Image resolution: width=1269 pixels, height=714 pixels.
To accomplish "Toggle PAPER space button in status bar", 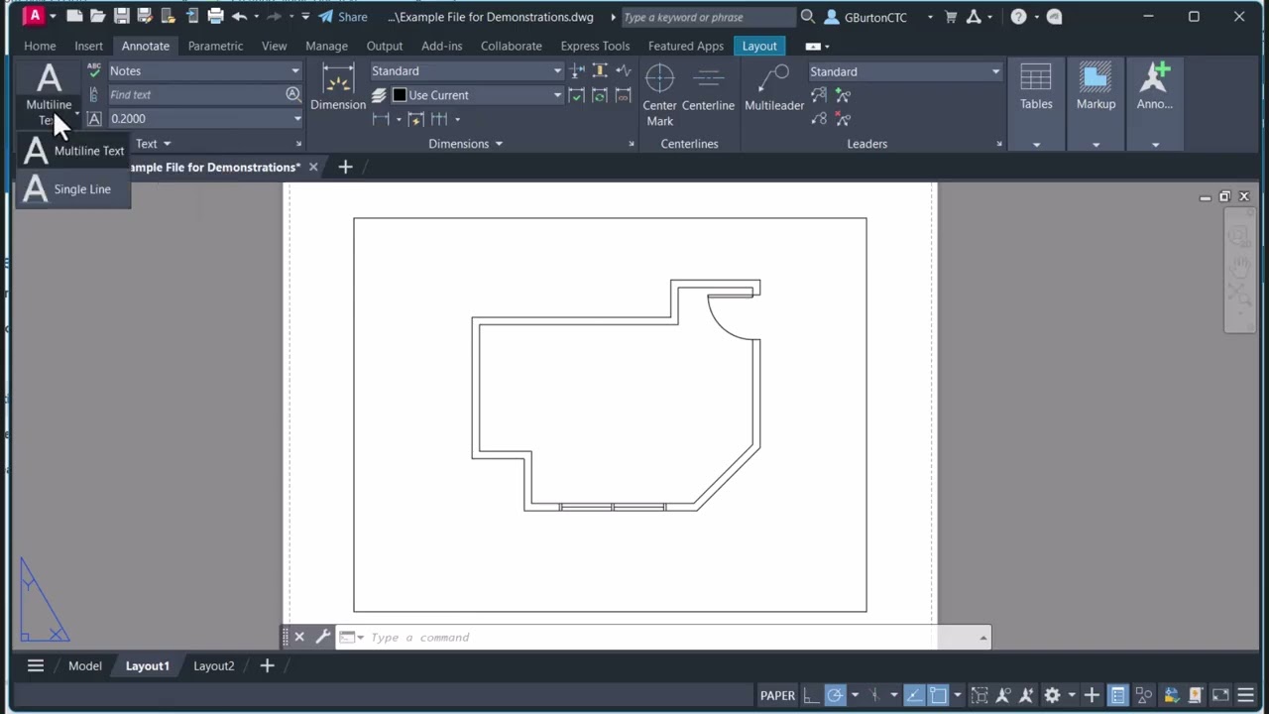I will click(x=777, y=695).
